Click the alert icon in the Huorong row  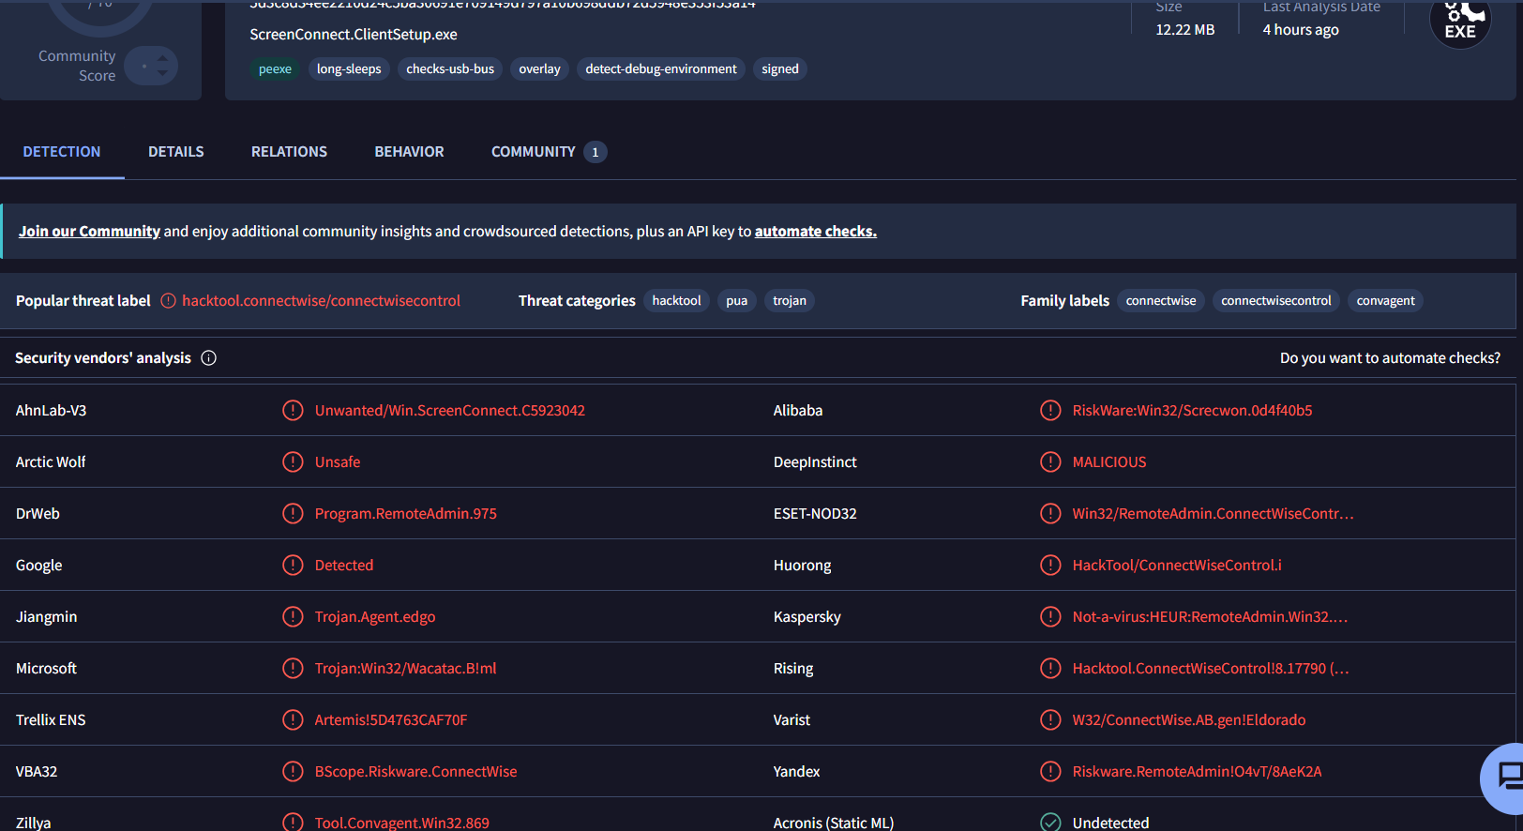pyautogui.click(x=1050, y=566)
